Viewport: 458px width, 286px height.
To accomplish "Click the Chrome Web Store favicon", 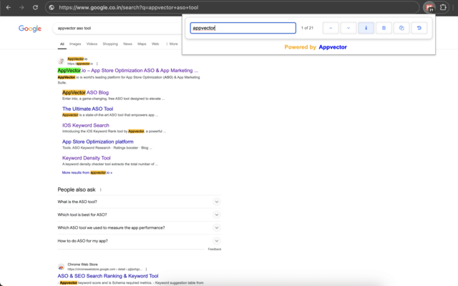I will (61, 267).
